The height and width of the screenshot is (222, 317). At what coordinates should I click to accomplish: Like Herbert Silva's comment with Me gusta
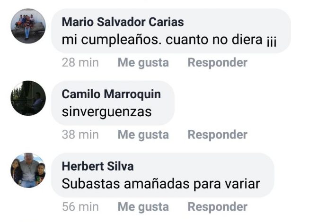[143, 207]
